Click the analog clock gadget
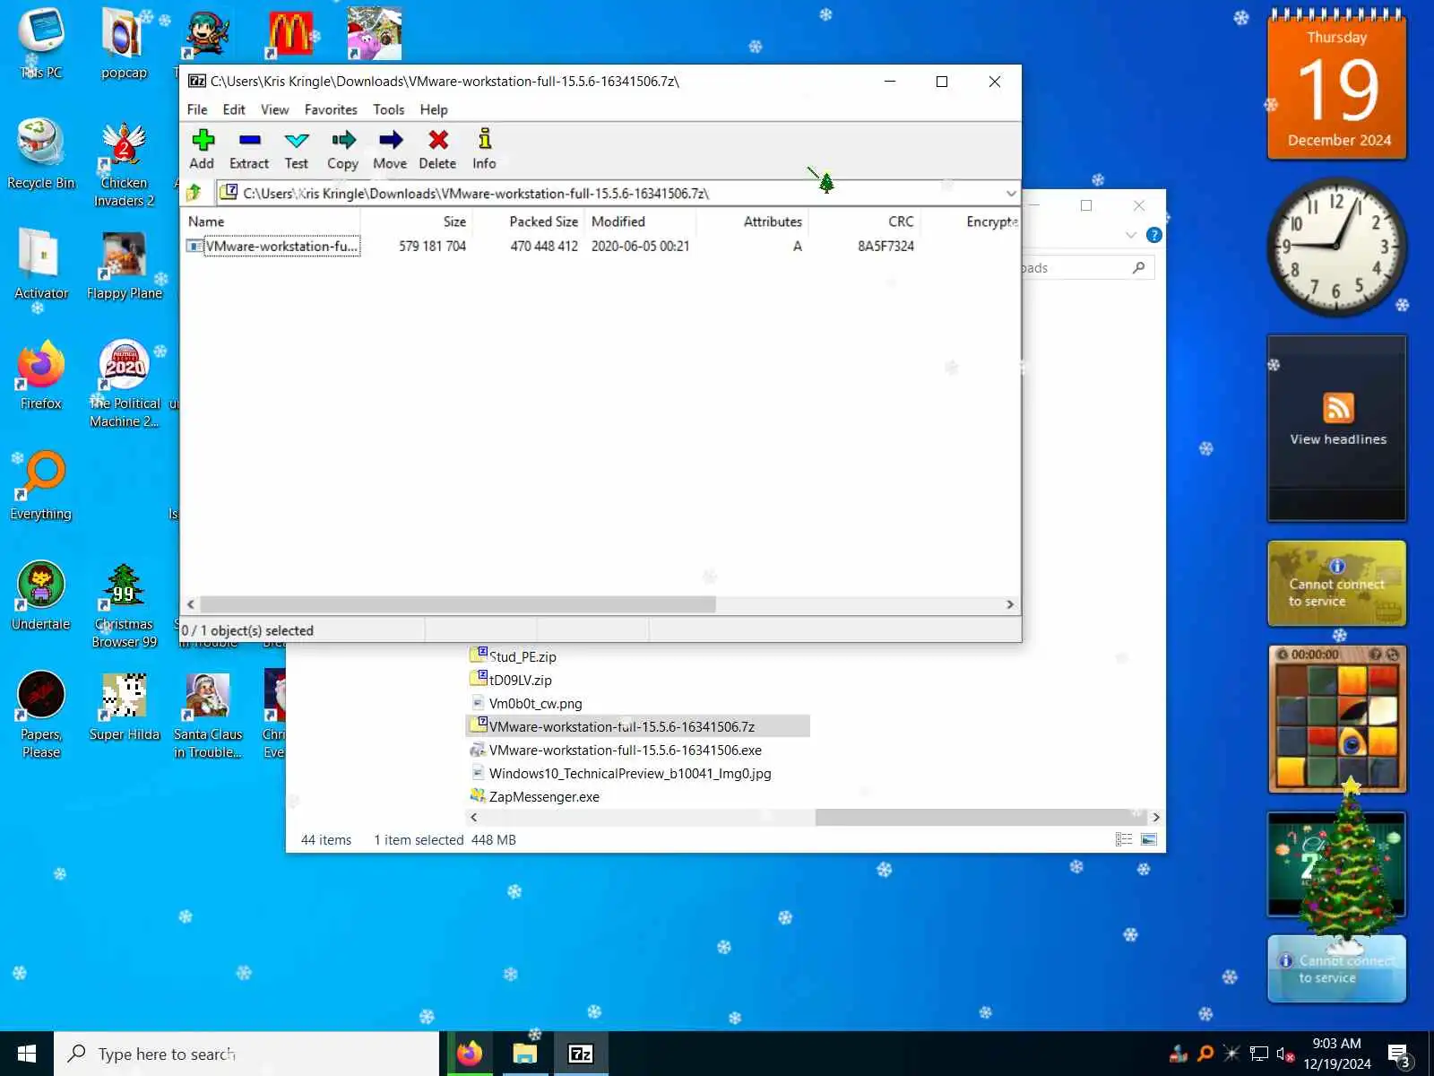Viewport: 1434px width, 1076px height. point(1336,247)
